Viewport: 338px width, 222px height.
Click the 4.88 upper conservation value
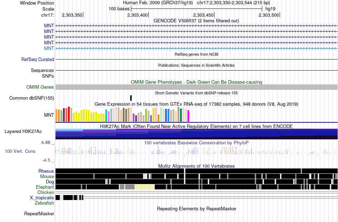(46, 143)
